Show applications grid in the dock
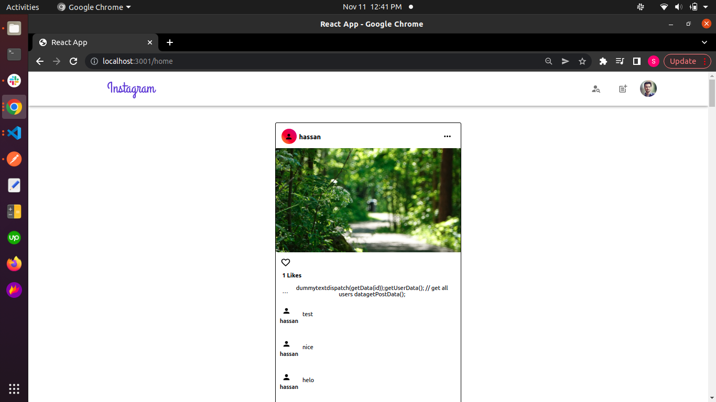Screen dimensions: 716x402 pyautogui.click(x=14, y=389)
